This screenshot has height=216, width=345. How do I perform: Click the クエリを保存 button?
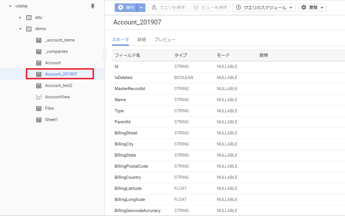point(168,8)
